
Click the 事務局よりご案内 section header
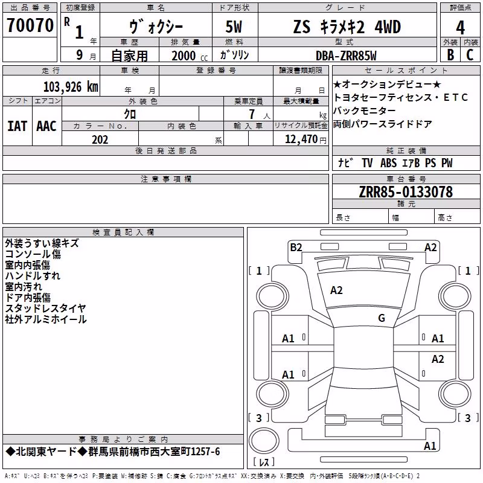click(123, 440)
